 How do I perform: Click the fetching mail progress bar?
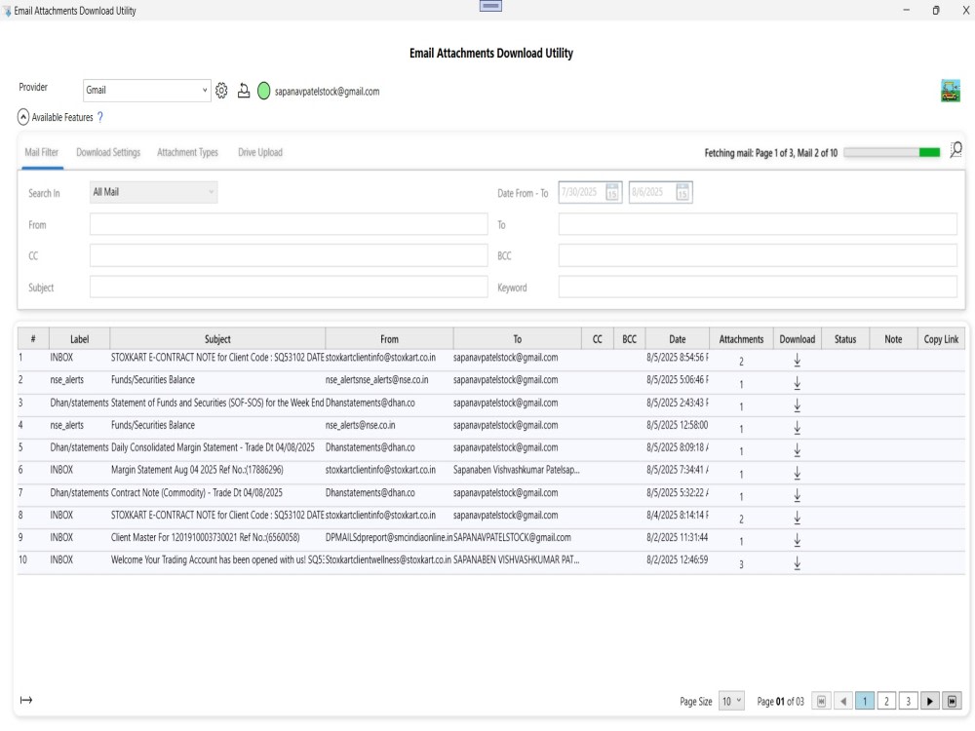coord(892,152)
